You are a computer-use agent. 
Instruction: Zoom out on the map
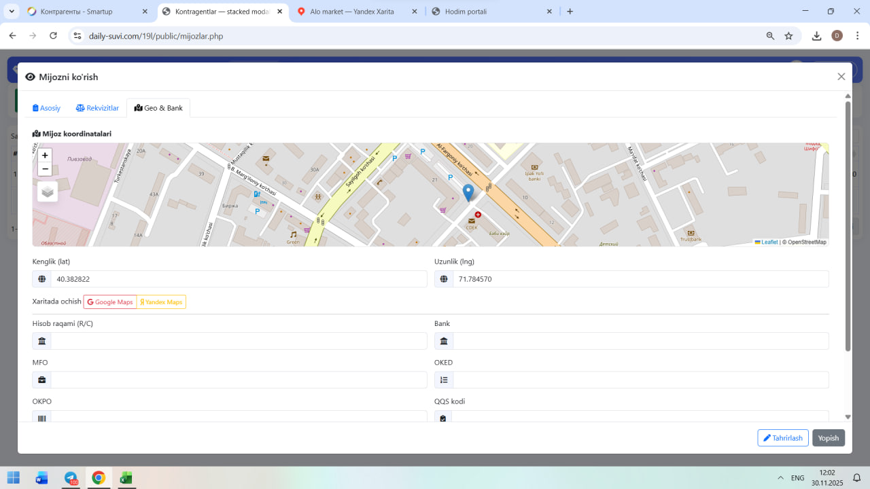(x=45, y=169)
